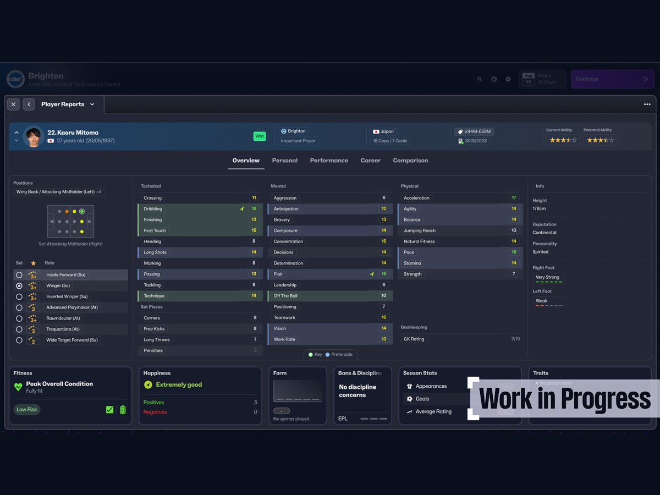Open the Overview tab
This screenshot has width=660, height=495.
246,161
